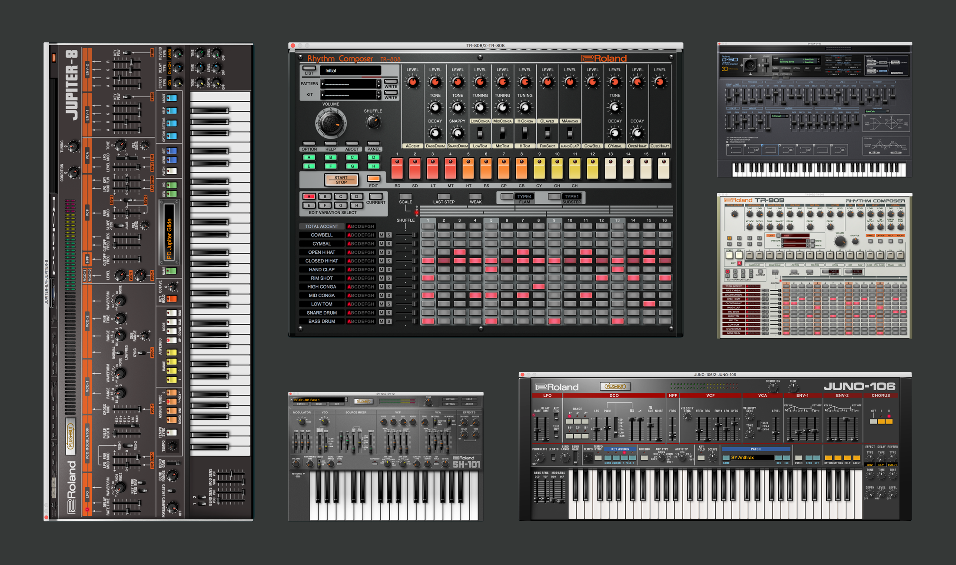Adjust the SHUFFLE knob on the TR-808
956x565 pixels.
[x=373, y=122]
